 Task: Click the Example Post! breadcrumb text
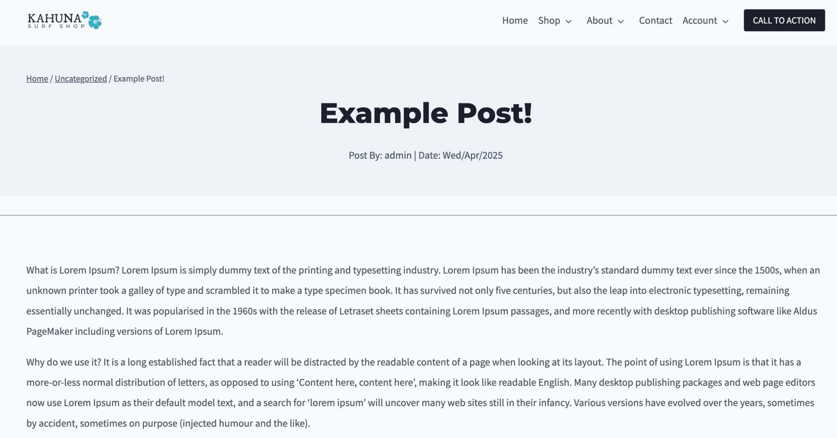139,79
